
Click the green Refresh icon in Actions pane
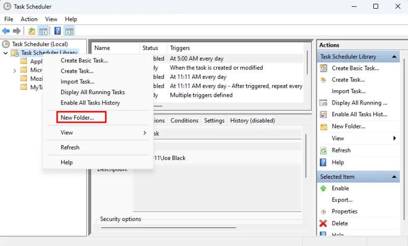tap(323, 151)
